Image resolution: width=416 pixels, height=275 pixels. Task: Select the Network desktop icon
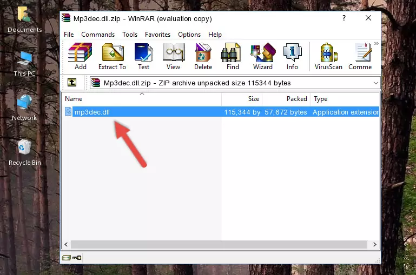[24, 108]
